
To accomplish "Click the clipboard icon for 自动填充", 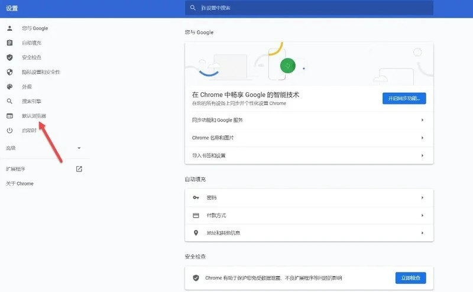I will 9,43.
